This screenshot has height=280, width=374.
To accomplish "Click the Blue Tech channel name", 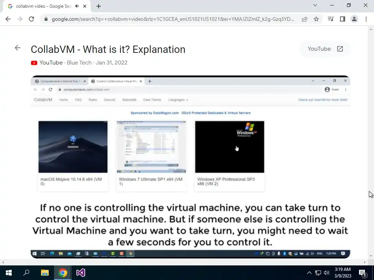I will pyautogui.click(x=79, y=63).
